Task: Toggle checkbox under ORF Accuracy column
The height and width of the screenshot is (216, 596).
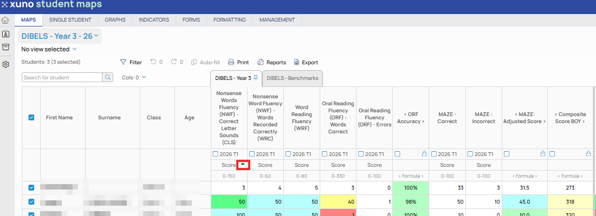Action: [397, 154]
